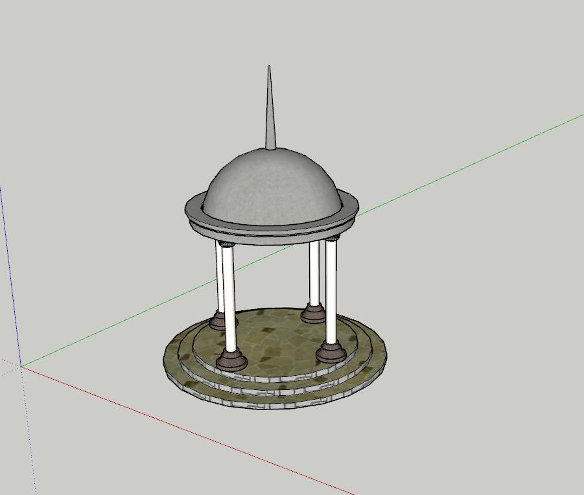Click the back-right white column shaft
The width and height of the screenshot is (584, 495).
[x=314, y=272]
